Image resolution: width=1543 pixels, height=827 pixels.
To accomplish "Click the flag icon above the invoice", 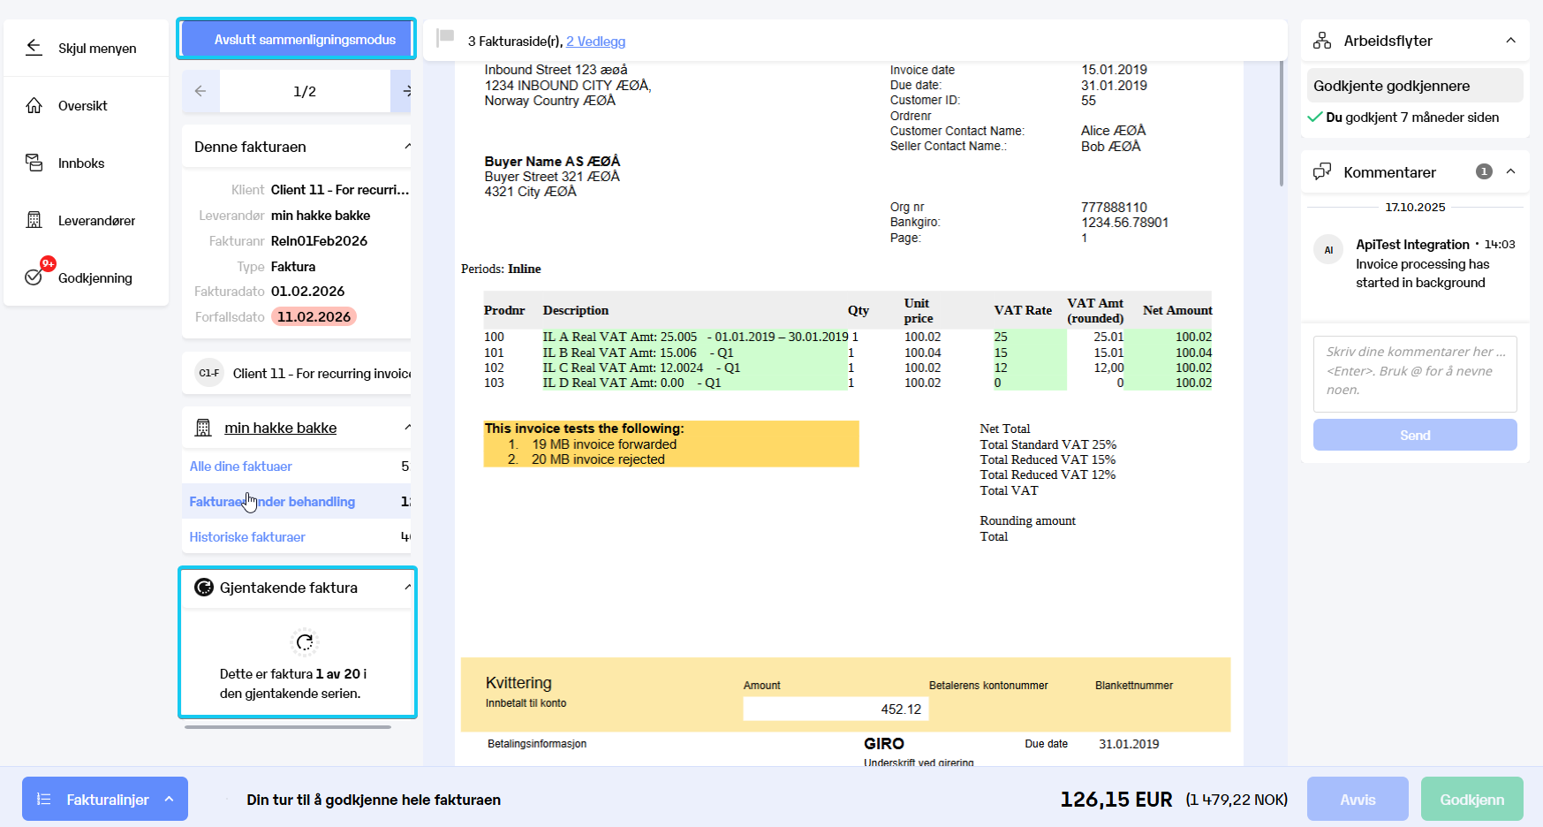I will coord(446,37).
